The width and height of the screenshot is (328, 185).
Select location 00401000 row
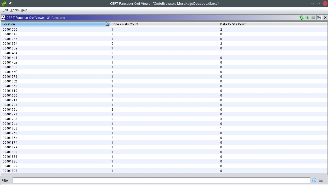(164, 30)
